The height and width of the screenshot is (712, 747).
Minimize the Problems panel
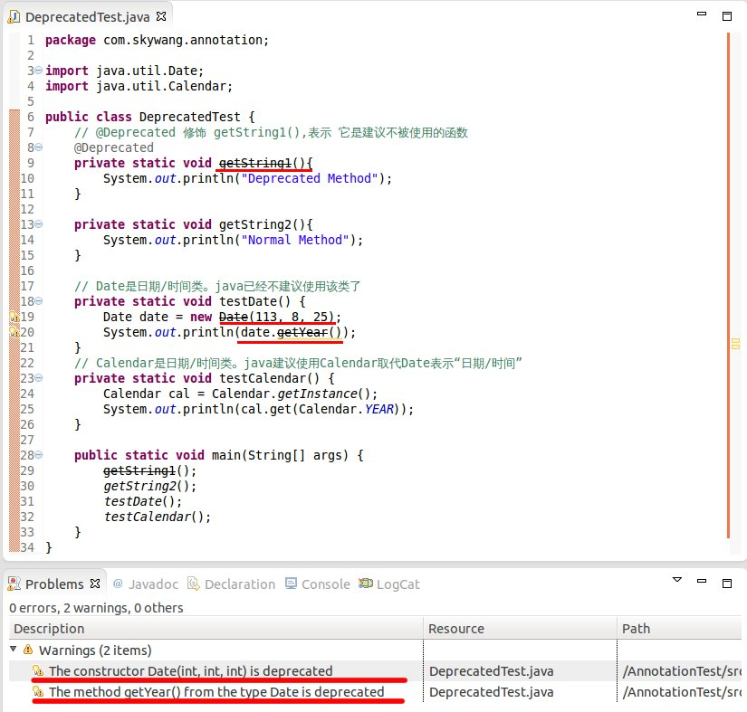(702, 581)
